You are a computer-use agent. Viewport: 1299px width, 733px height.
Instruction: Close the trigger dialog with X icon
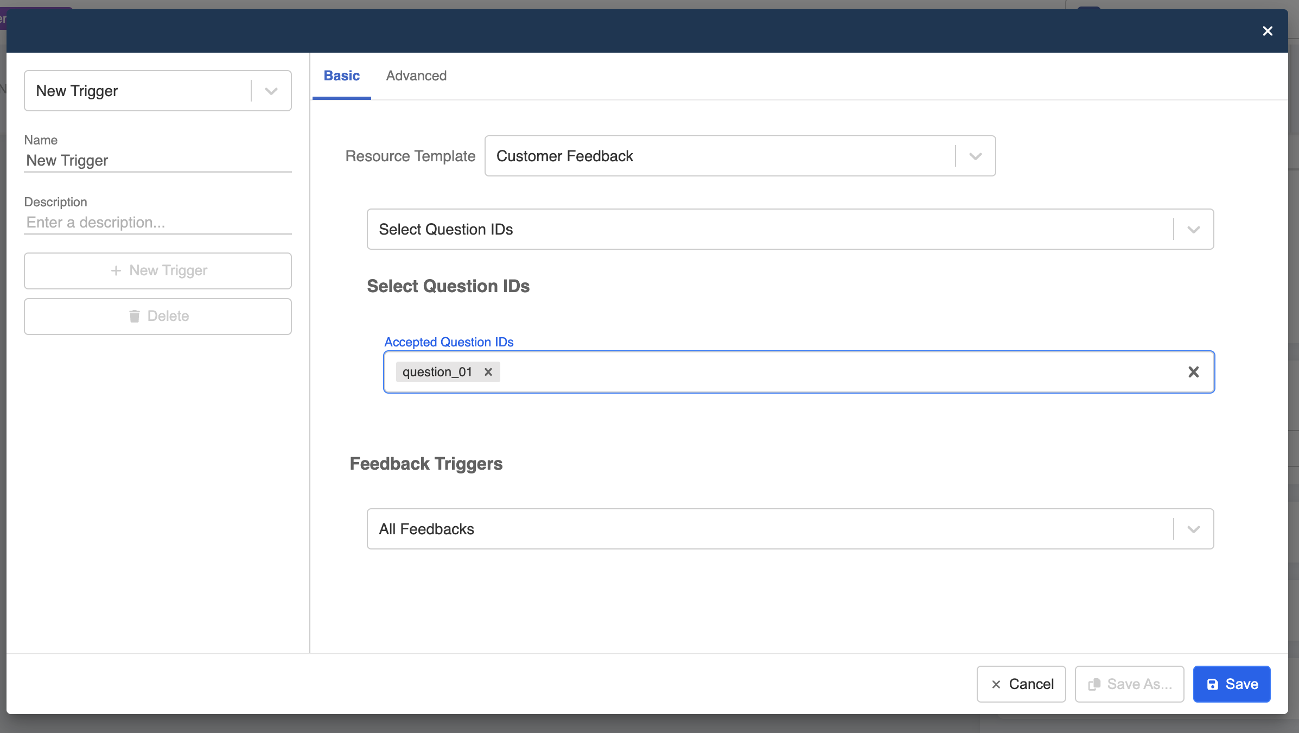[x=1268, y=31]
